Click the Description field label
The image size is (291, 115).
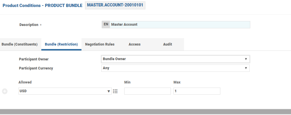pos(29,25)
